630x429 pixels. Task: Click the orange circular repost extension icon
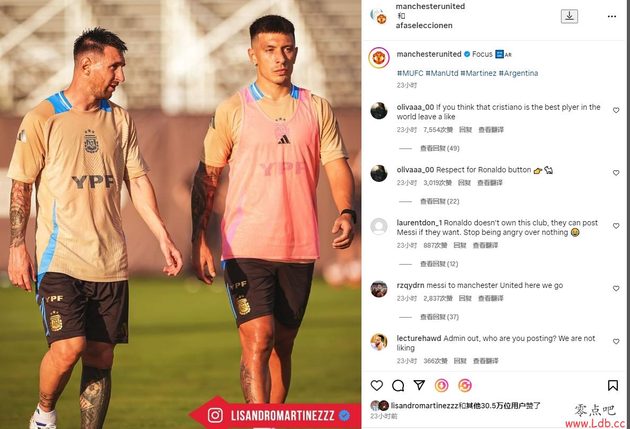464,386
